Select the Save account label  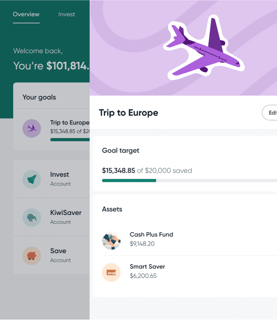tap(58, 251)
